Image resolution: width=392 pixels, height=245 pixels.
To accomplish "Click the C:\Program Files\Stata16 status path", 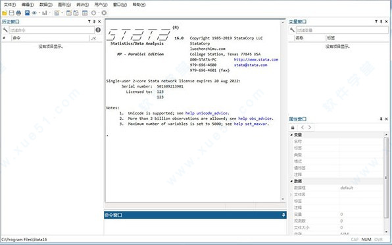I will tap(24, 240).
